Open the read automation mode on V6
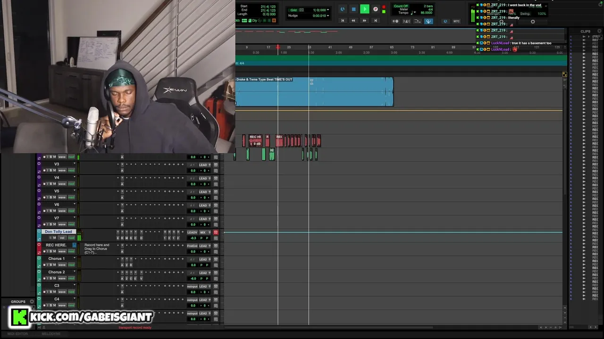The width and height of the screenshot is (604, 339). tap(71, 211)
